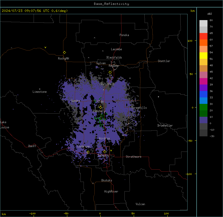Click the RedDeer city label
Screen dimensions: 223x217
coord(114,66)
